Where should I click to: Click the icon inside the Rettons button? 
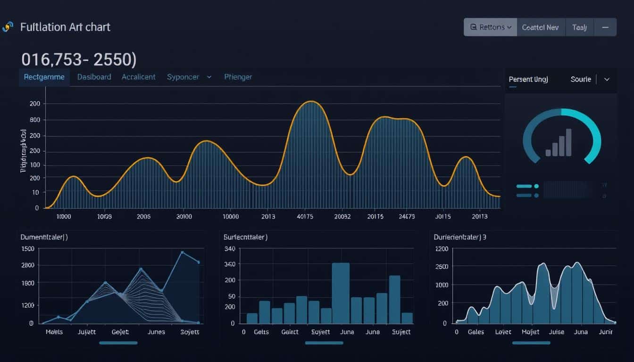click(x=474, y=27)
